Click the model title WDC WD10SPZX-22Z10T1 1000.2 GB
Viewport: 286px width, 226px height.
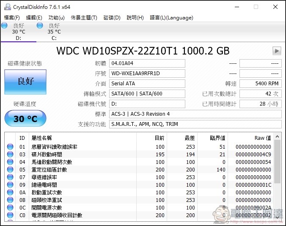pos(143,51)
